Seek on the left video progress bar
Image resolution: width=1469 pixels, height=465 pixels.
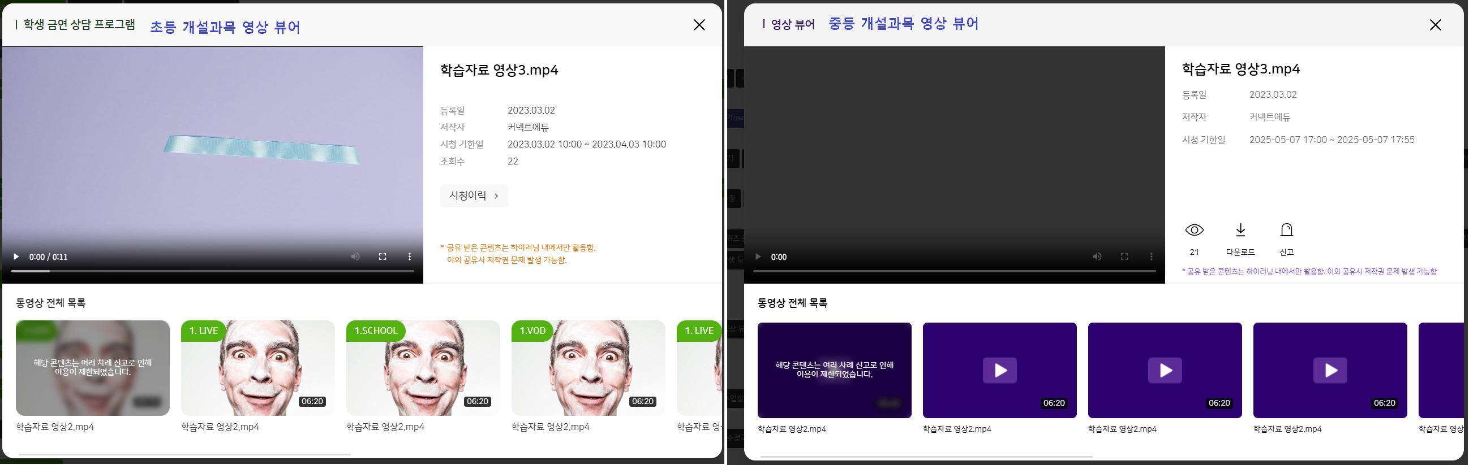(212, 272)
